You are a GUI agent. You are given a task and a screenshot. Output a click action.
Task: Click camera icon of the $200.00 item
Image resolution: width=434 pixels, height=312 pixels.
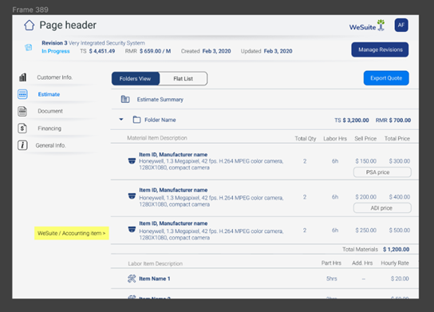click(132, 196)
